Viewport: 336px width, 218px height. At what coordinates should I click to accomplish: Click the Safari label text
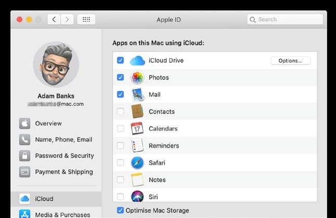click(x=157, y=163)
